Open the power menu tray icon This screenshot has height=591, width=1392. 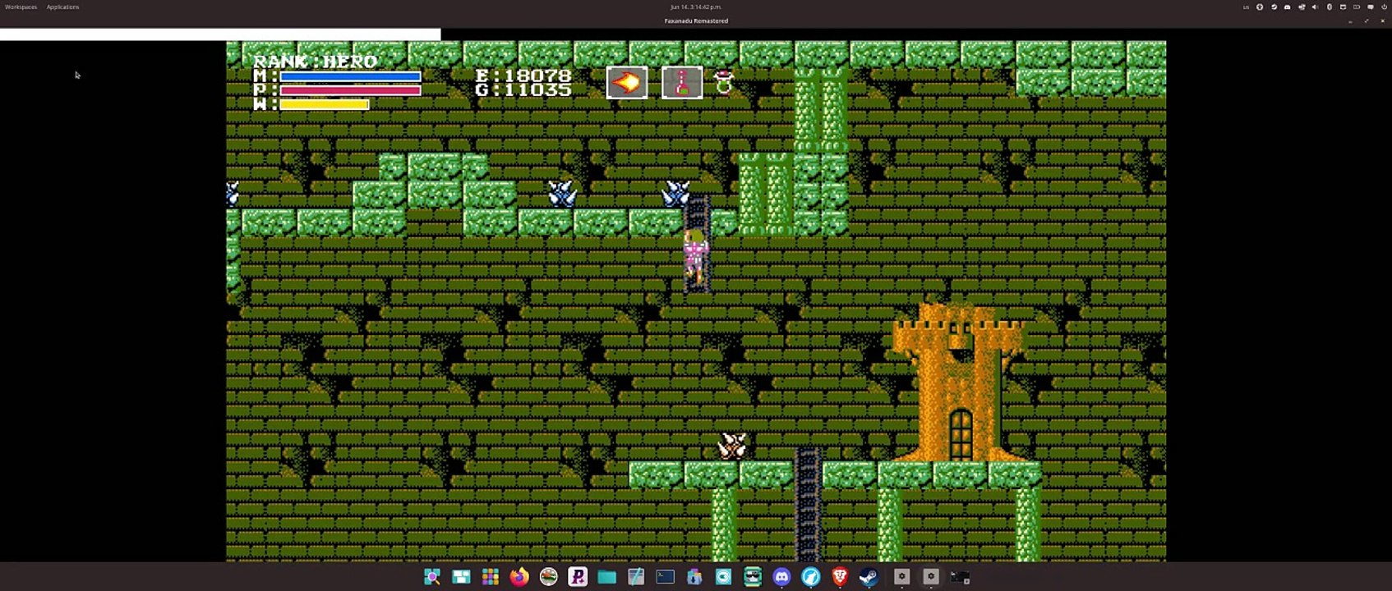[1384, 7]
